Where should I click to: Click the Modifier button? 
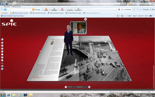tap(146, 10)
